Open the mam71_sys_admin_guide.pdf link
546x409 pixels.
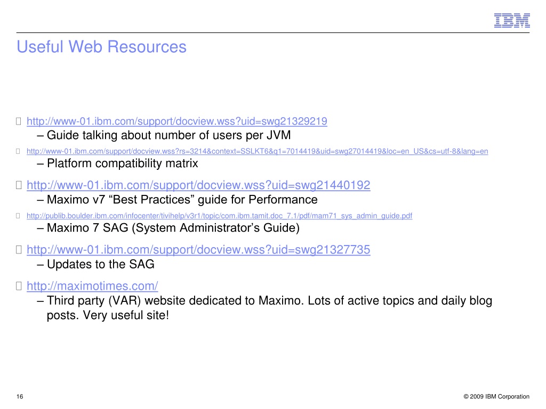coord(219,216)
